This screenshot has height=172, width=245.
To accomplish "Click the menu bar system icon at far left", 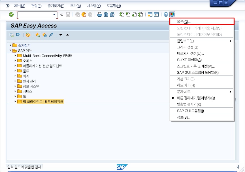I will click(8, 6).
